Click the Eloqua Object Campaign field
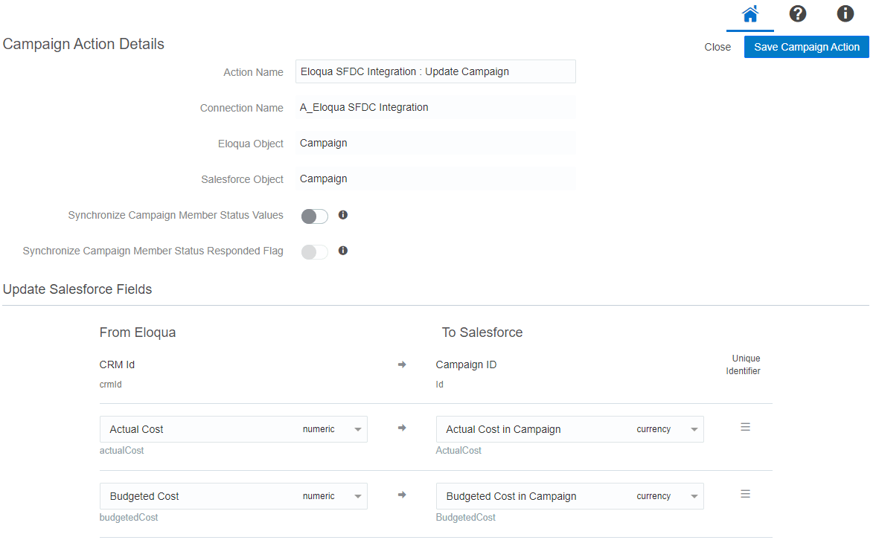The image size is (879, 543). [435, 143]
